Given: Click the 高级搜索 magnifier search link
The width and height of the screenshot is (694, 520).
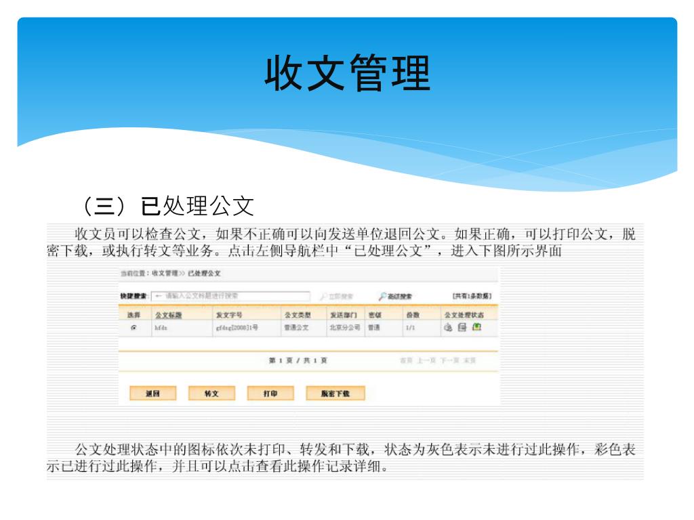Looking at the screenshot, I should (x=395, y=297).
